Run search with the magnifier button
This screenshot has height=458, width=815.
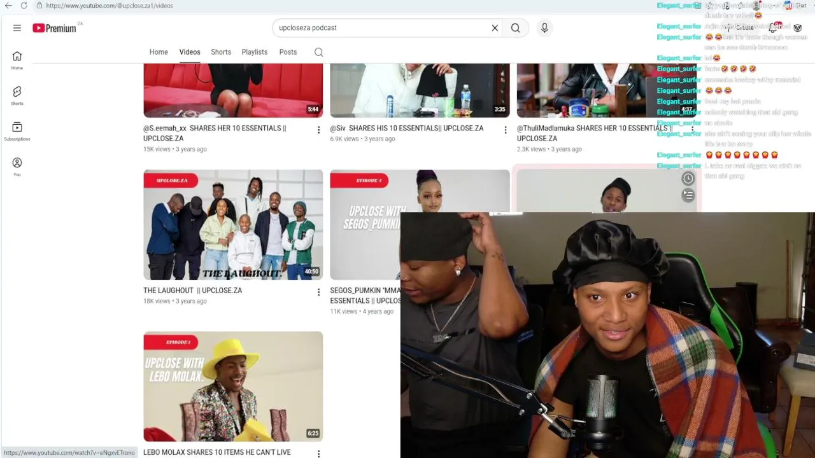[x=515, y=28]
